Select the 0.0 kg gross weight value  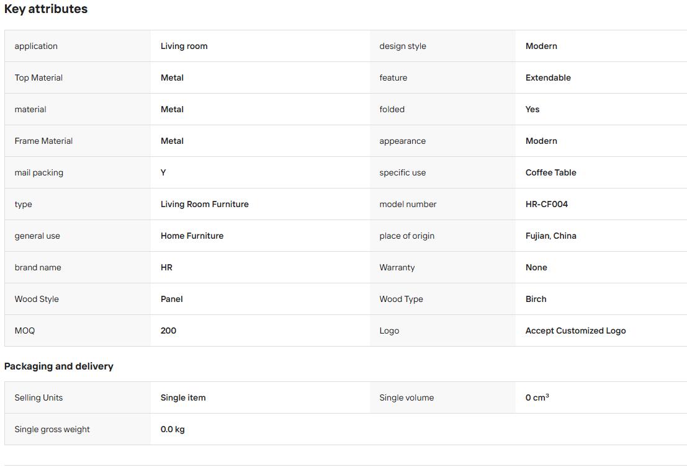coord(173,429)
